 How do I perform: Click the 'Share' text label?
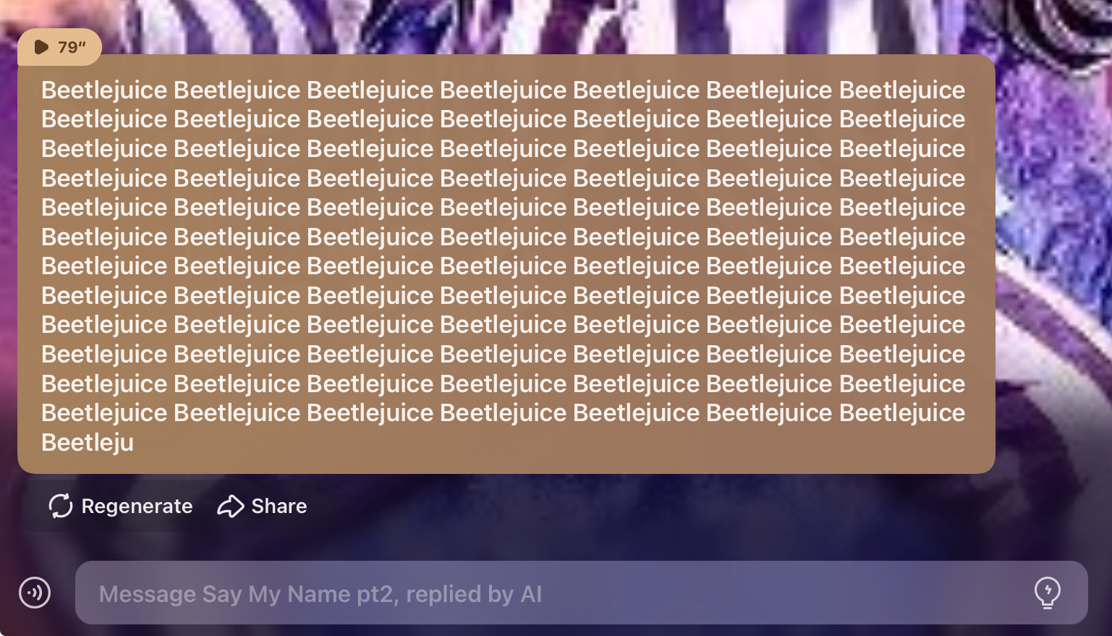tap(279, 506)
